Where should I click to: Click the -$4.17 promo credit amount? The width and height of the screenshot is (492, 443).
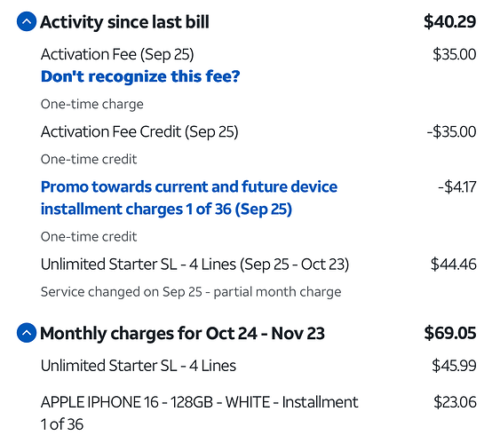(x=457, y=187)
